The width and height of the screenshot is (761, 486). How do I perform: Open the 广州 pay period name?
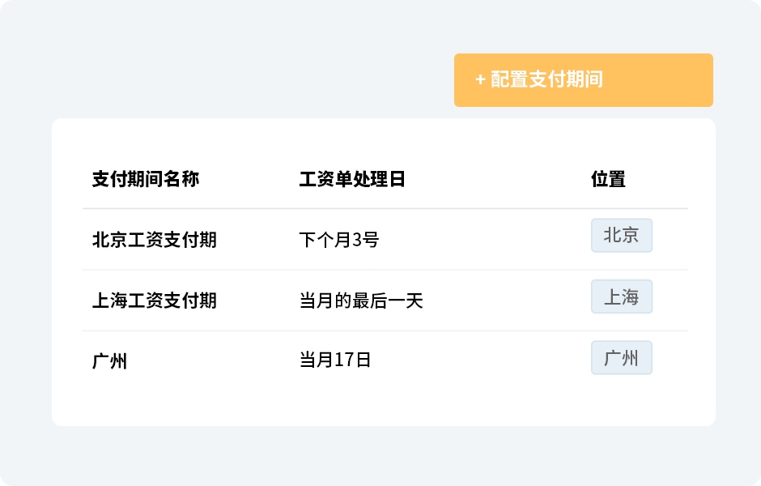pos(110,360)
